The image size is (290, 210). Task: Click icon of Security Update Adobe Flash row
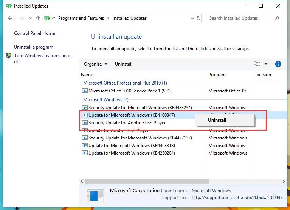(85, 123)
